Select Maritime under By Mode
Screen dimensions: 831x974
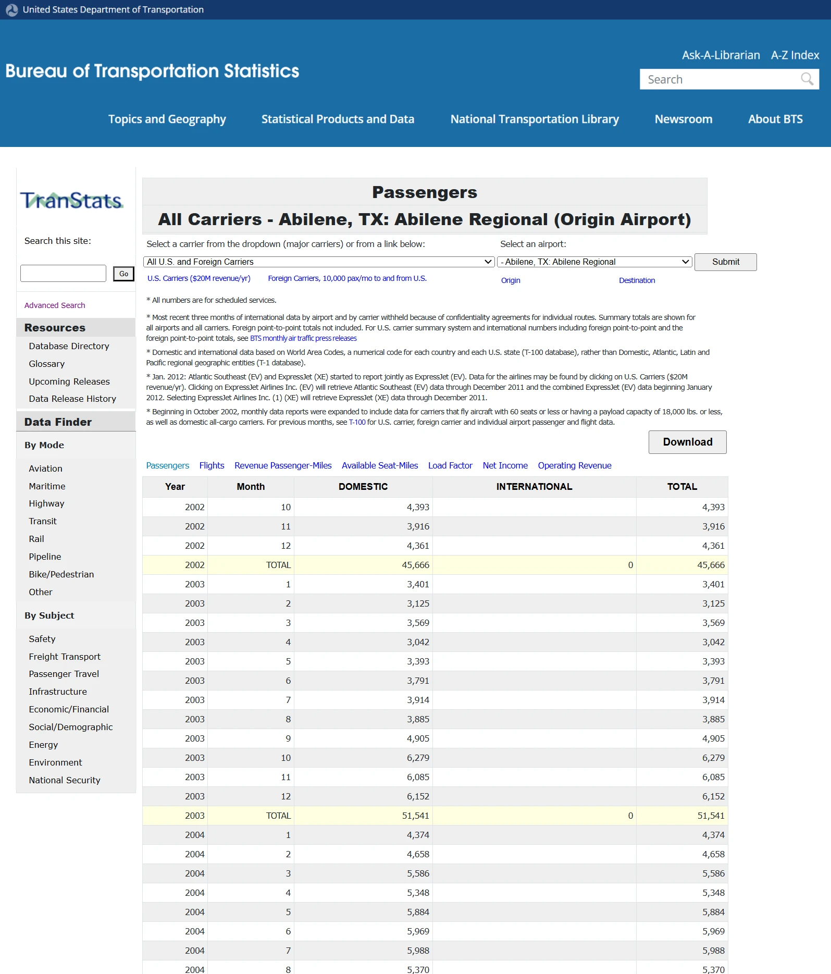click(x=47, y=486)
